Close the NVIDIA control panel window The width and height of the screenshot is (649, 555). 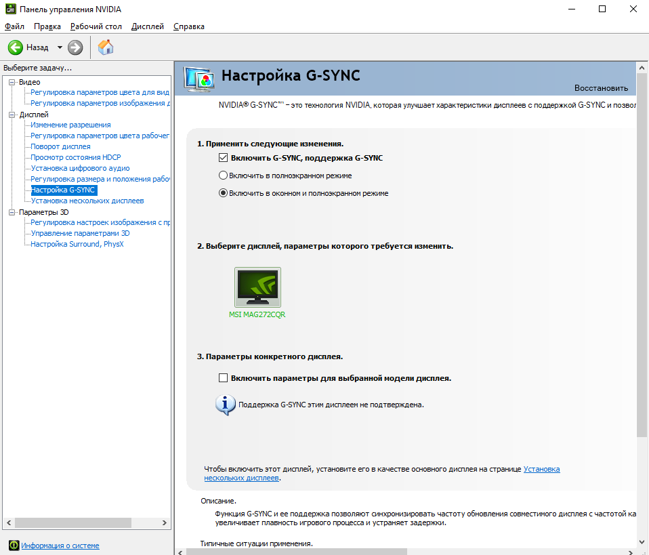pyautogui.click(x=633, y=9)
